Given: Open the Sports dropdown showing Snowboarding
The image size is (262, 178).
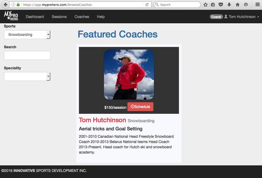Looking at the screenshot, I should (27, 34).
